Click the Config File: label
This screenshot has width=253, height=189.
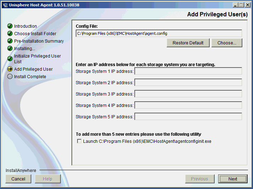pyautogui.click(x=87, y=26)
